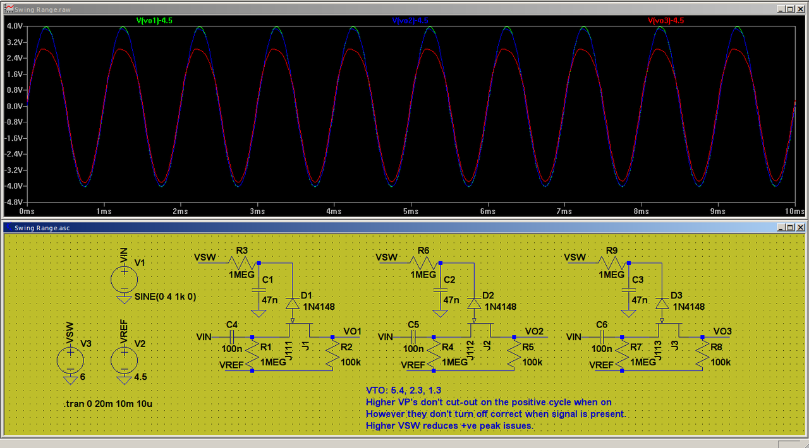Select the V(vo1)-4.5 trace label
This screenshot has width=809, height=448.
click(154, 21)
